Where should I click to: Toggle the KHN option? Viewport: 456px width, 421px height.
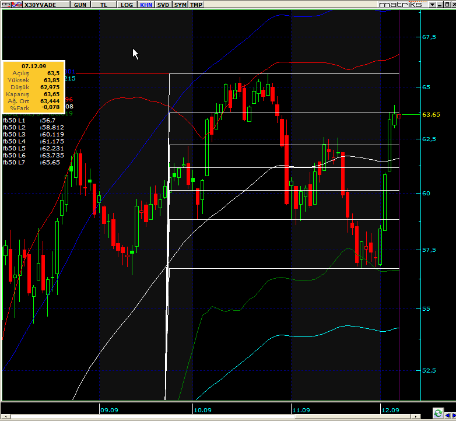(x=146, y=5)
